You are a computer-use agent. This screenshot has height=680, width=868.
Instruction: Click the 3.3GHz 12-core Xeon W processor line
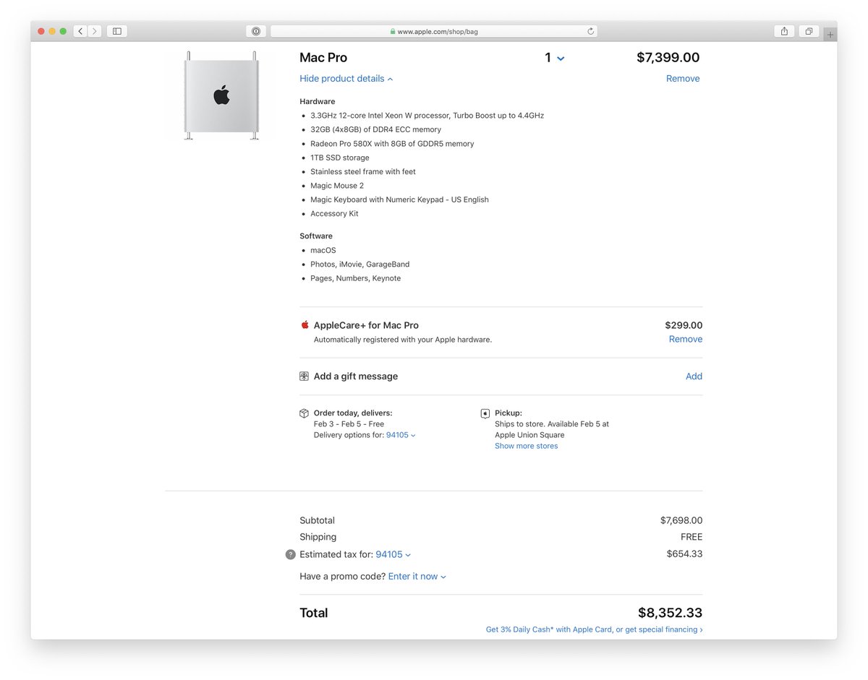(427, 116)
